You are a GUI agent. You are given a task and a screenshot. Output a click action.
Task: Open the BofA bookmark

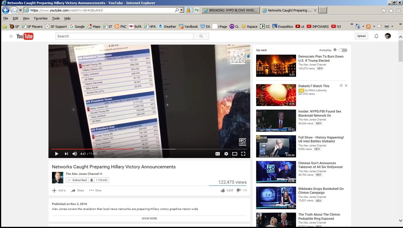(135, 26)
